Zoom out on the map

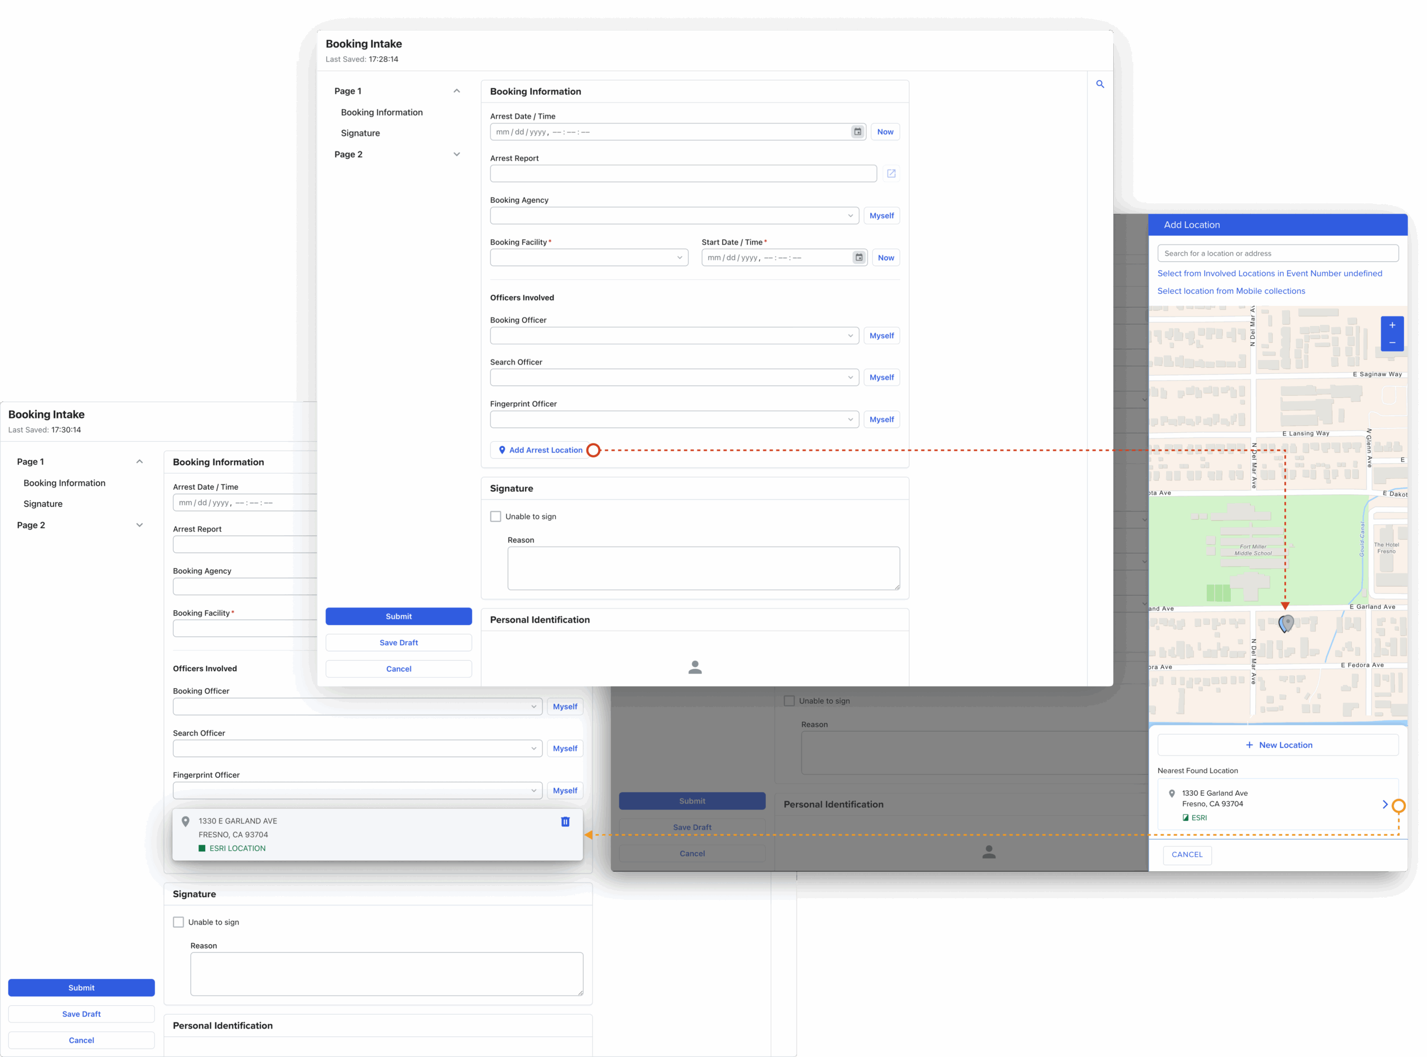[x=1392, y=343]
